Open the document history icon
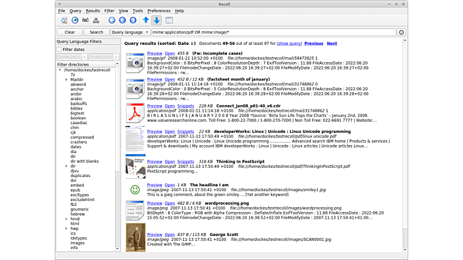Image resolution: width=463 pixels, height=260 pixels. 75,20
